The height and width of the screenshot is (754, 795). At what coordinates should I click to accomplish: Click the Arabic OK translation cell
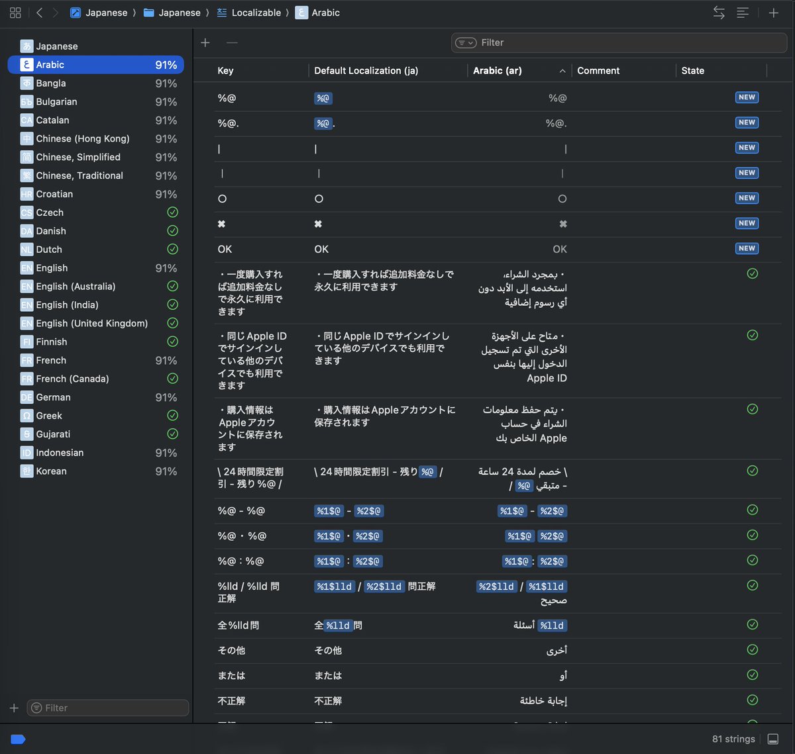click(560, 249)
